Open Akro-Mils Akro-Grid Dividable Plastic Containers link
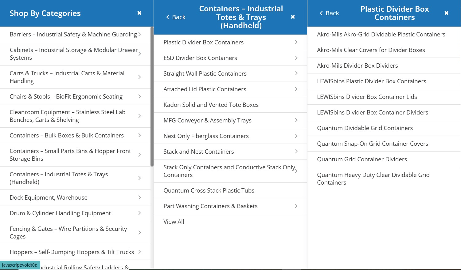The height and width of the screenshot is (270, 461). (381, 34)
